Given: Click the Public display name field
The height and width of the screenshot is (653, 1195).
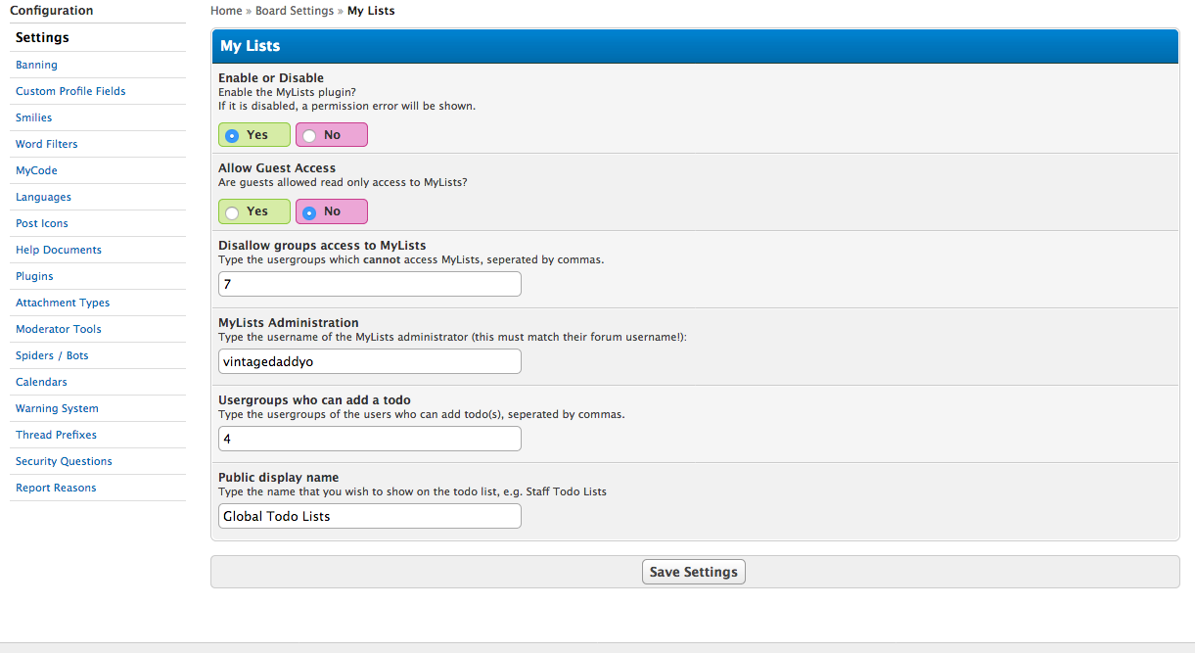Looking at the screenshot, I should point(369,516).
